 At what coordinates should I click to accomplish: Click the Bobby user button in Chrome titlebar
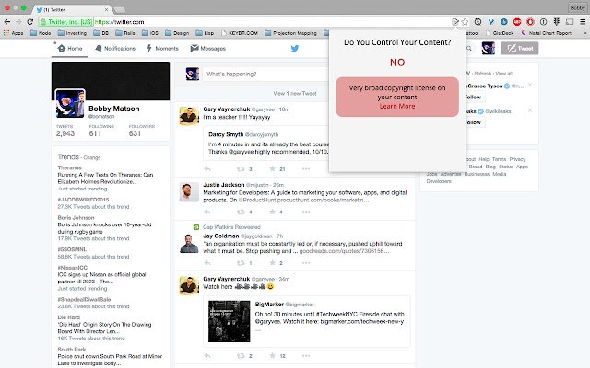[x=577, y=7]
